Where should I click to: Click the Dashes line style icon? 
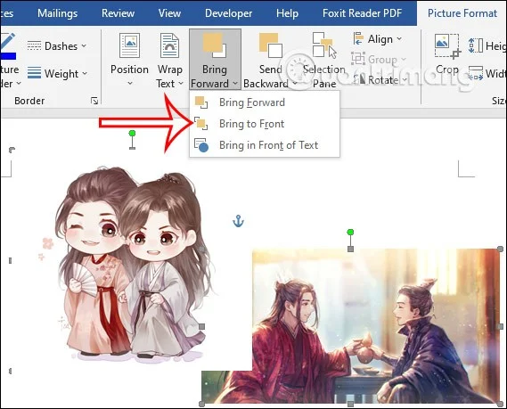34,46
